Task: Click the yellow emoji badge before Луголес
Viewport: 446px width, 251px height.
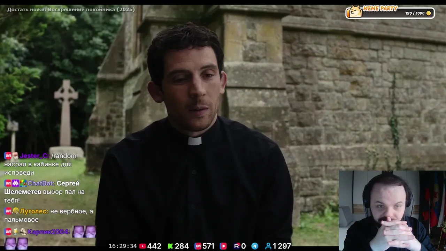Action: [16, 211]
